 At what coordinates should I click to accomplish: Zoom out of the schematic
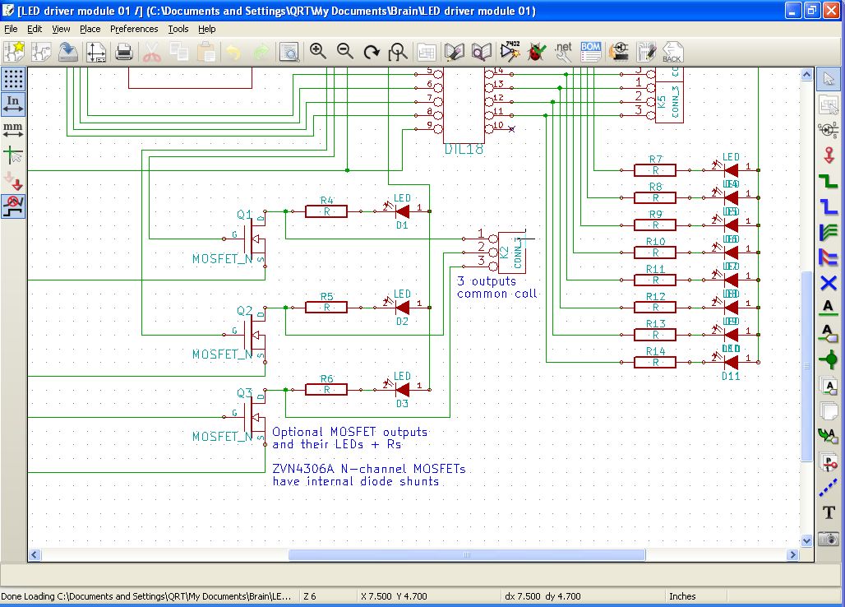pyautogui.click(x=345, y=52)
